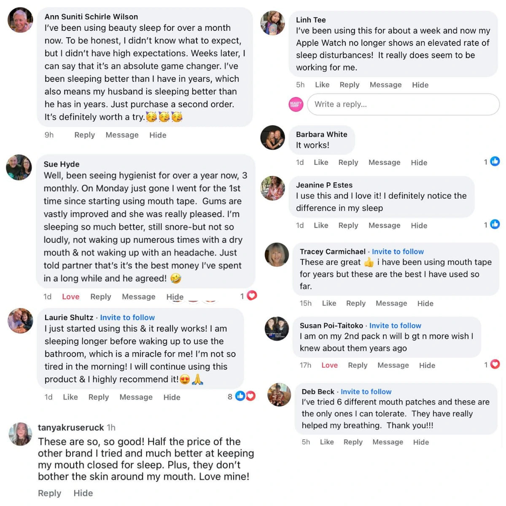Toggle Like on Linh Tee's comment
Image resolution: width=506 pixels, height=506 pixels.
[x=322, y=85]
